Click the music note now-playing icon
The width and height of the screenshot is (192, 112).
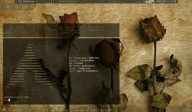click(x=88, y=110)
